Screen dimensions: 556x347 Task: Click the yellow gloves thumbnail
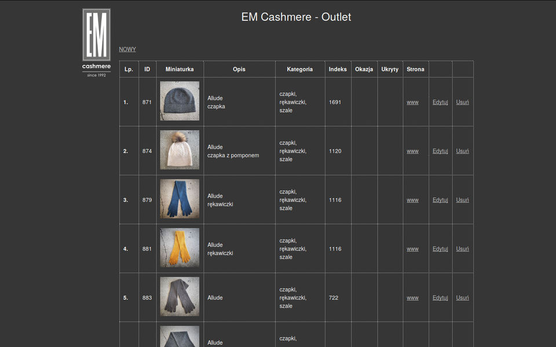[180, 248]
